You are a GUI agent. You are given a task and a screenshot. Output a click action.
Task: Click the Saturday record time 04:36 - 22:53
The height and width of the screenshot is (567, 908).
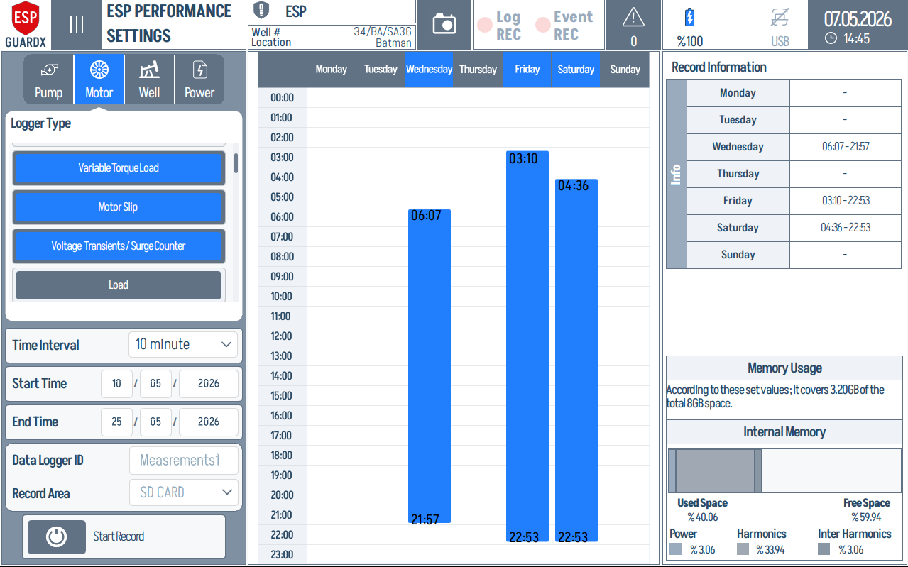(x=846, y=228)
